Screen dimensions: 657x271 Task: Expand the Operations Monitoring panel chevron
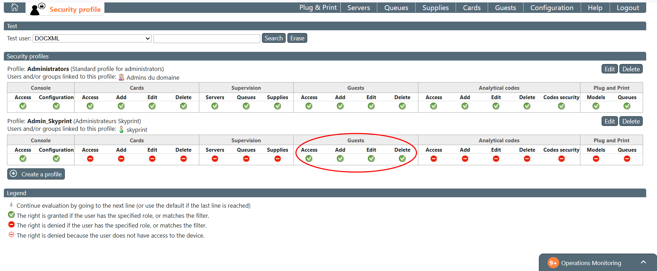click(x=643, y=262)
